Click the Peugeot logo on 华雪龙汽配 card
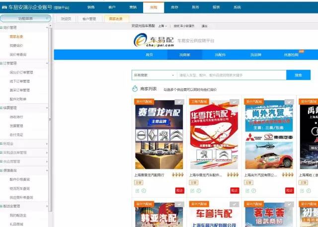The height and width of the screenshot is (227, 318). point(204,156)
